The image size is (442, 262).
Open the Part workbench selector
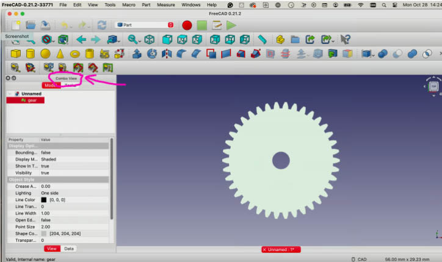click(145, 25)
